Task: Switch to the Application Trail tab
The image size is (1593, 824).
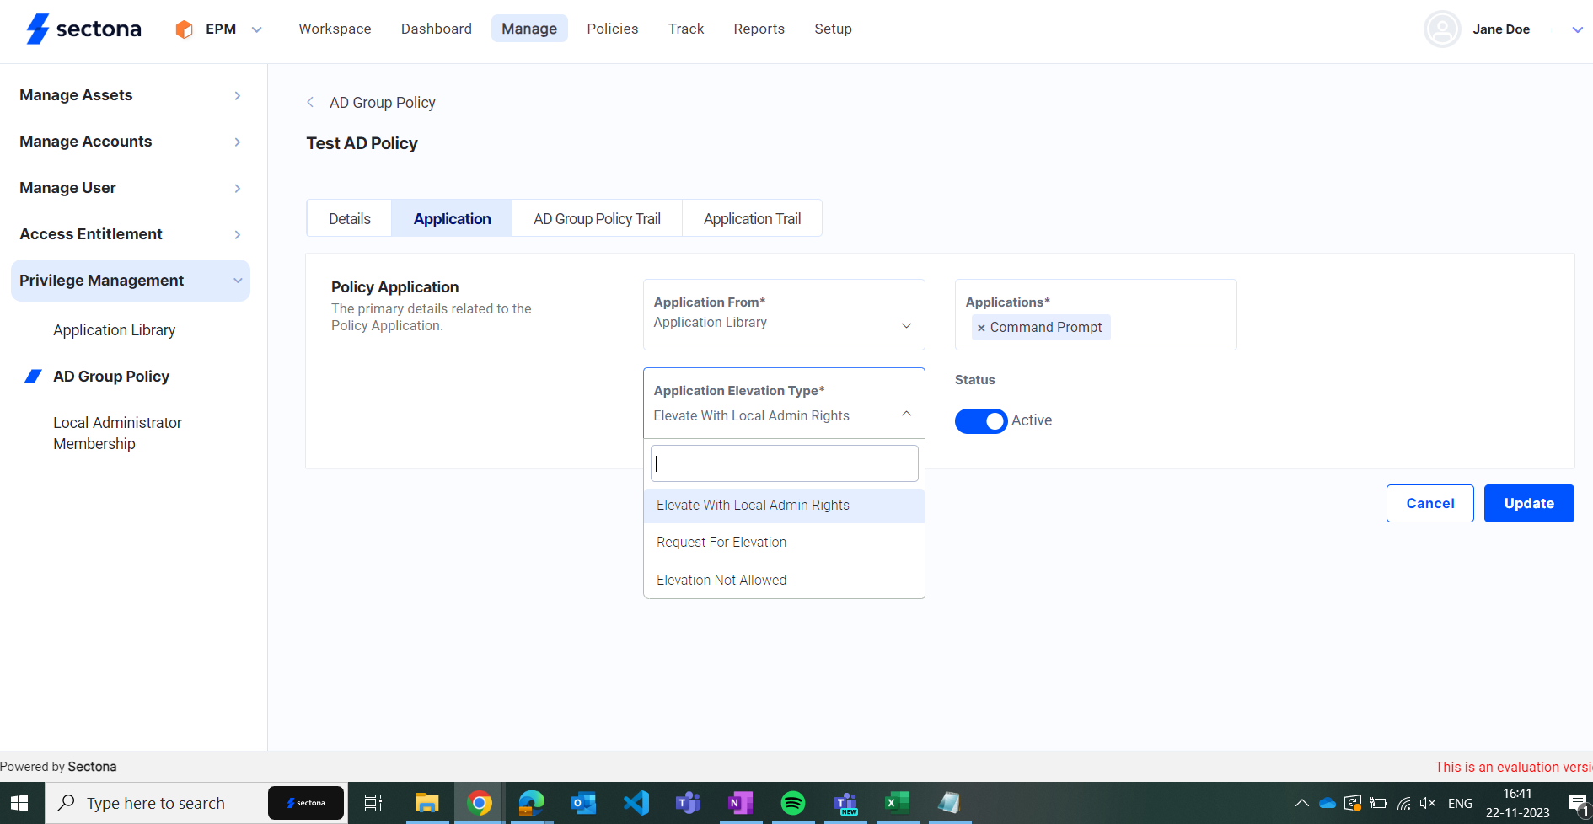Action: (752, 217)
